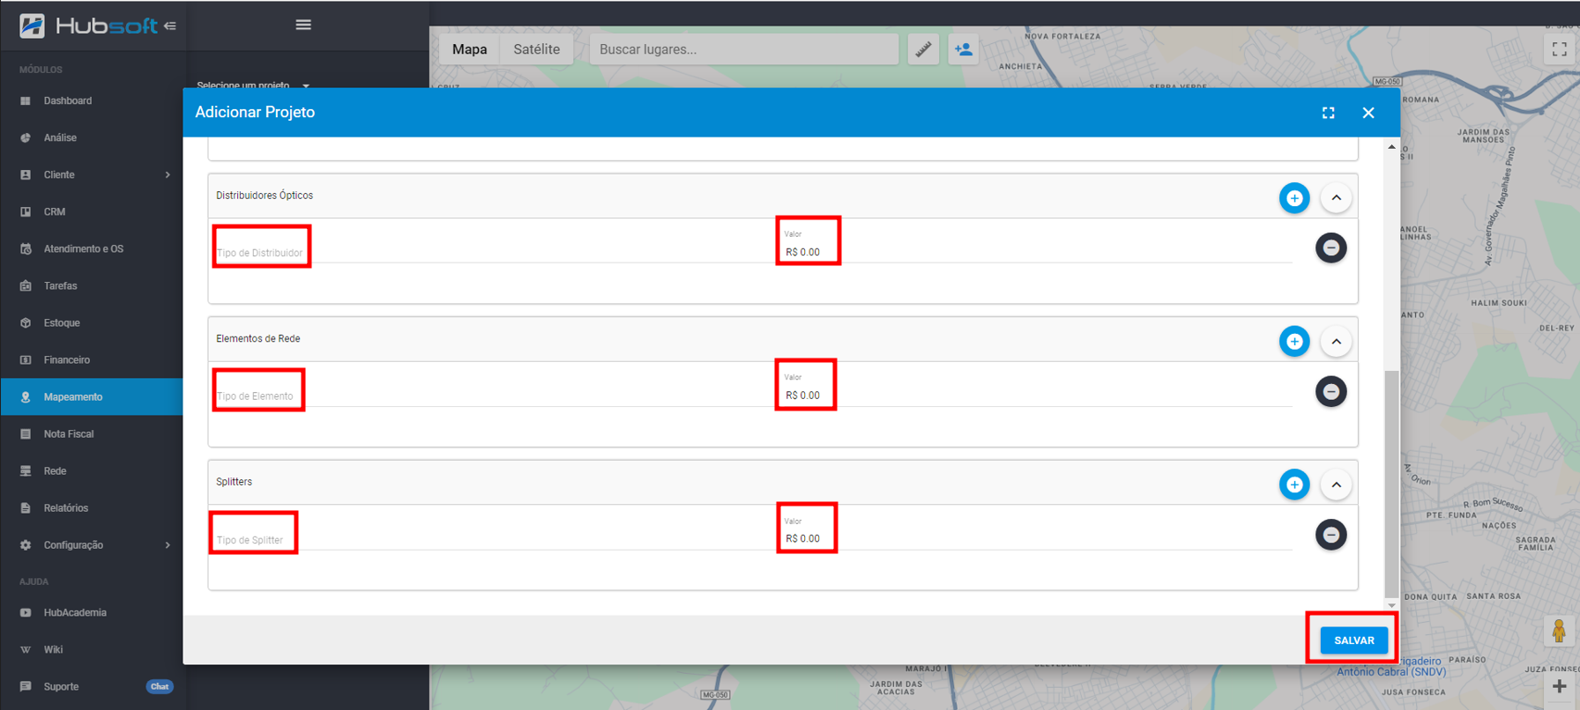Click the Chat badge next to Suporte

(160, 686)
